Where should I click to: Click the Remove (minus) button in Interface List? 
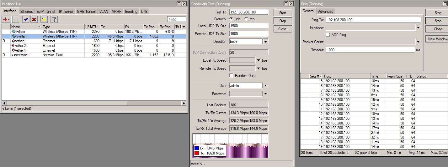click(x=16, y=19)
